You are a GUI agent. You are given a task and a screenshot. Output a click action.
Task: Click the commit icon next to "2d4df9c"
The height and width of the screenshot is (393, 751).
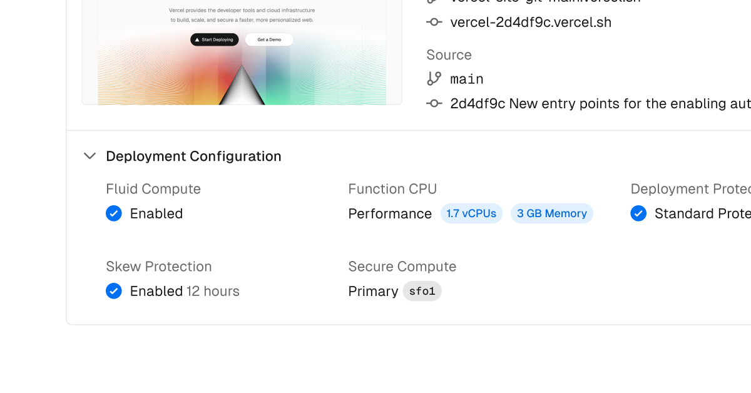(434, 103)
